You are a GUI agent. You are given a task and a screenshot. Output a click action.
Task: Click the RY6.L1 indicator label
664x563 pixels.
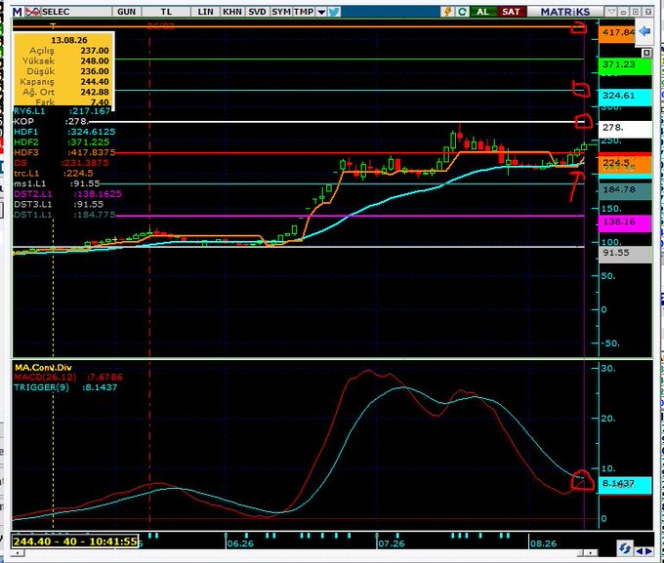click(29, 111)
